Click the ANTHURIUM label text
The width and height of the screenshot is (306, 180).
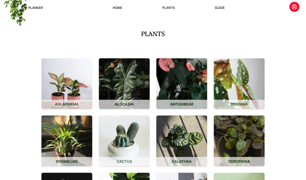click(x=181, y=104)
